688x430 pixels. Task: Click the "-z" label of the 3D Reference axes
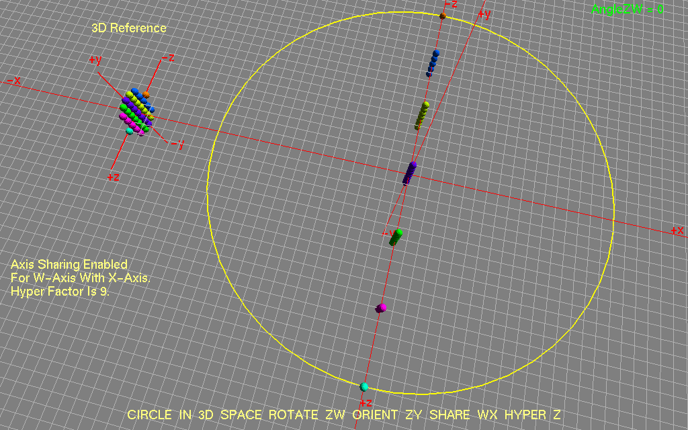tap(167, 58)
